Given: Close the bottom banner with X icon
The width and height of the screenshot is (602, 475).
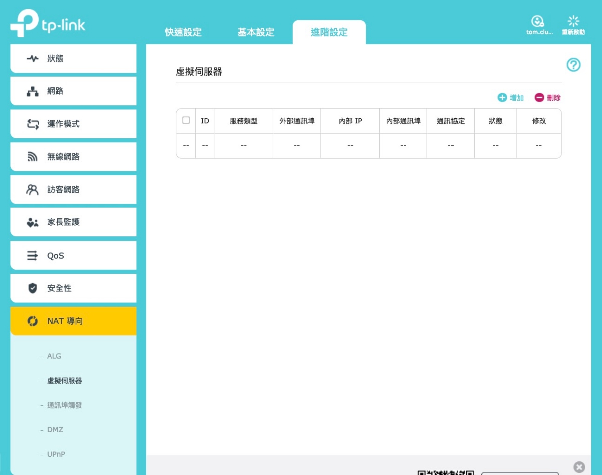Looking at the screenshot, I should 579,467.
